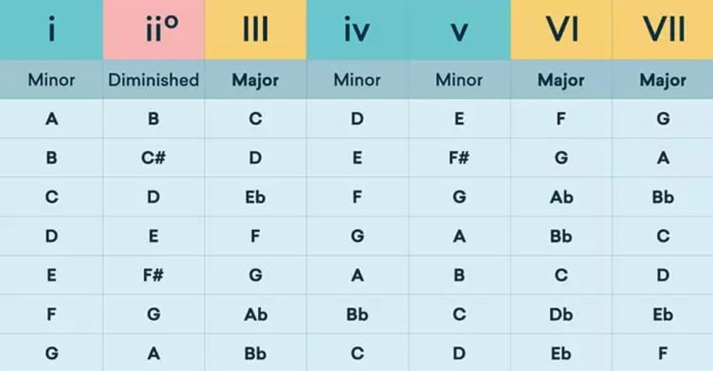This screenshot has width=713, height=371.
Task: Click the C# cell in ii° column
Action: [154, 158]
